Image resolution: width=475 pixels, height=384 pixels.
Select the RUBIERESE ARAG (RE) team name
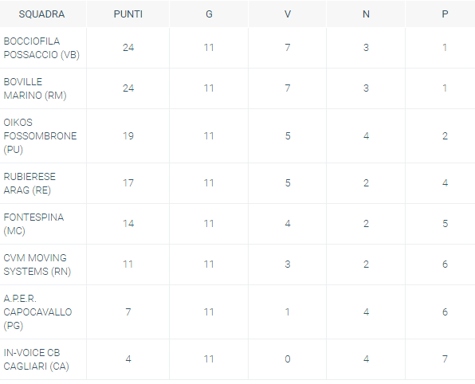point(29,183)
